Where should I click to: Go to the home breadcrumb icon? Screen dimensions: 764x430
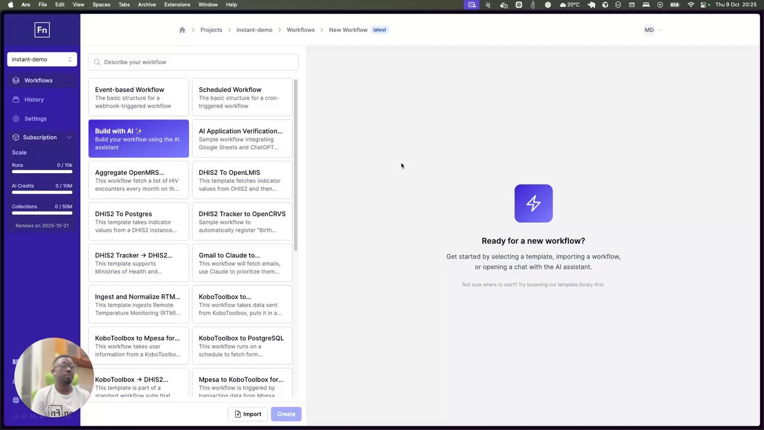click(182, 30)
